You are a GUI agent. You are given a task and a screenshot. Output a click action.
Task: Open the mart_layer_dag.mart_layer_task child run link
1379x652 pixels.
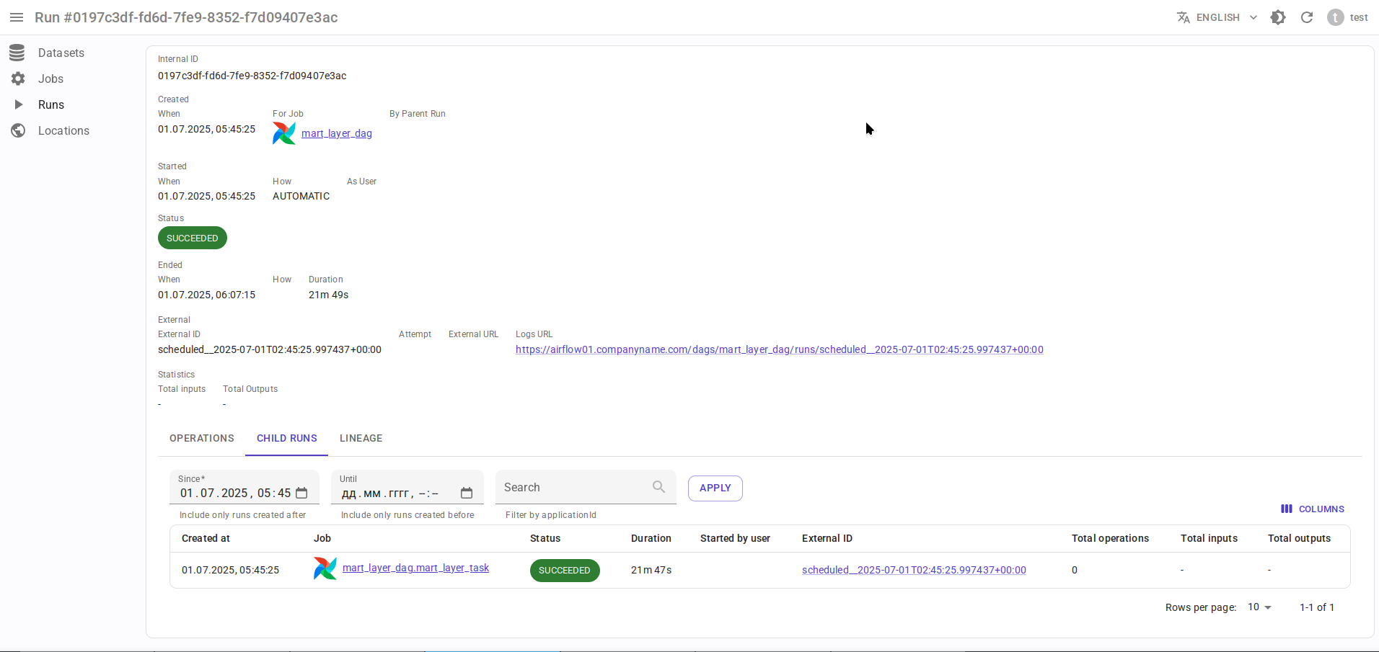pyautogui.click(x=415, y=568)
